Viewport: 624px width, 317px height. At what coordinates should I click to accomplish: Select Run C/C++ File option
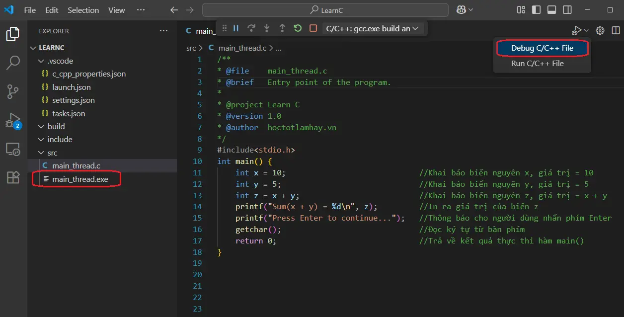click(x=537, y=63)
